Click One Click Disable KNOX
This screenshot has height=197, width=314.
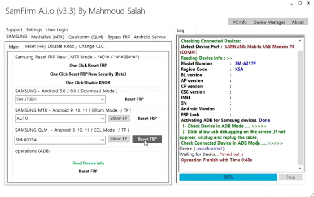point(88,83)
